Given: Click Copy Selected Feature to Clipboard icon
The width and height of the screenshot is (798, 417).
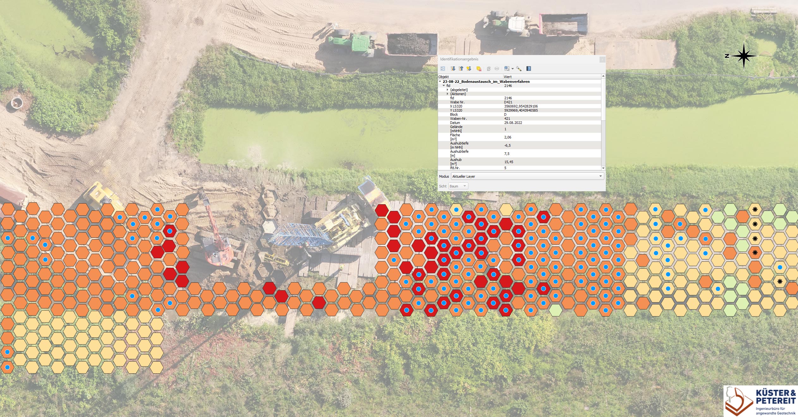Looking at the screenshot, I should (x=489, y=69).
